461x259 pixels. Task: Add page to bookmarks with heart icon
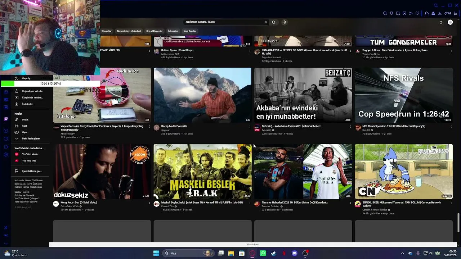pos(417,13)
